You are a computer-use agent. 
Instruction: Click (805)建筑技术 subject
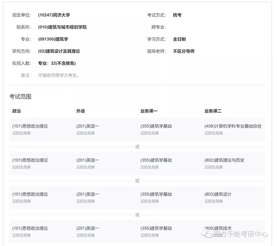(218, 228)
